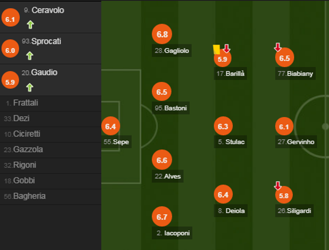
Task: Select Rigoni from the bench list
Action: (x=25, y=165)
